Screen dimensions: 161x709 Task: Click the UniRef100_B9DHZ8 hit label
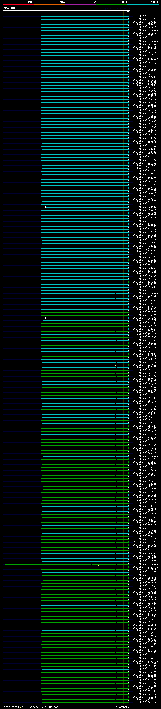pos(144,19)
